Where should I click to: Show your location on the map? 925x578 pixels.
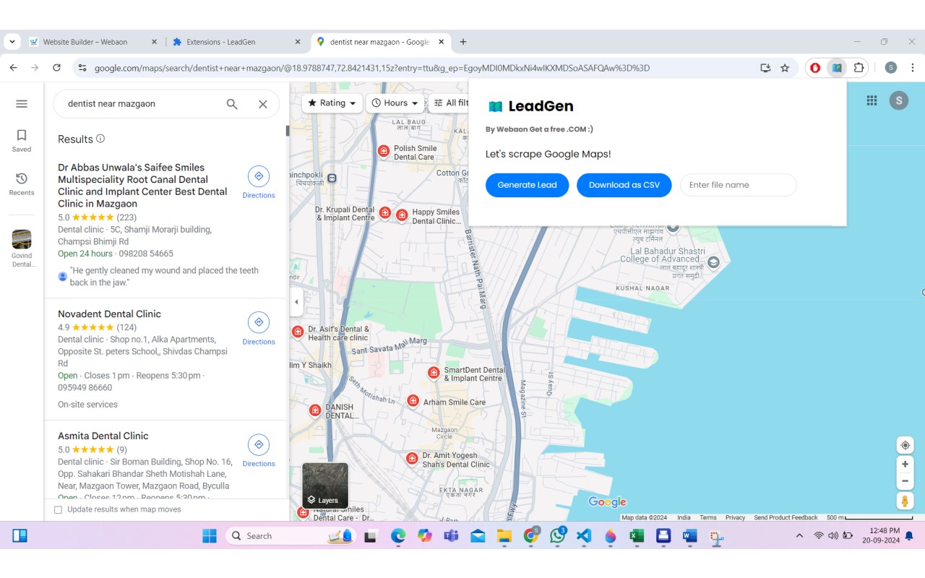tap(905, 445)
